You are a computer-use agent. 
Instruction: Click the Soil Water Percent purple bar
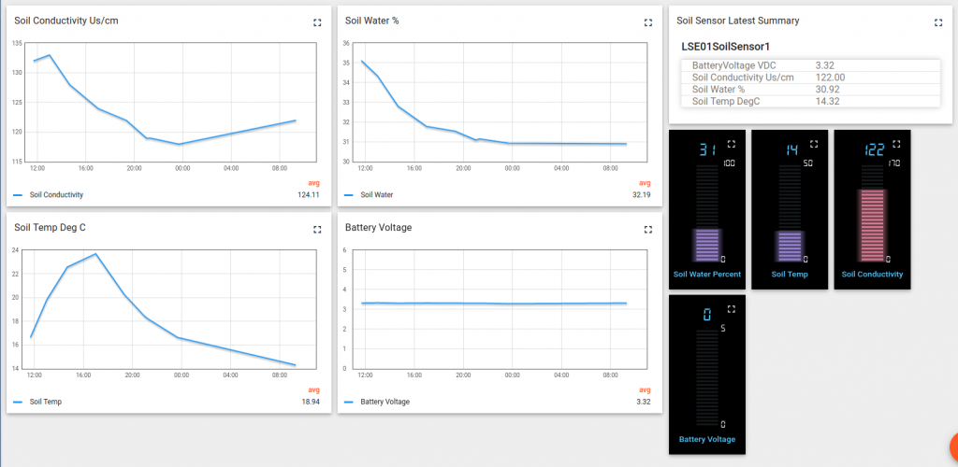(x=707, y=244)
